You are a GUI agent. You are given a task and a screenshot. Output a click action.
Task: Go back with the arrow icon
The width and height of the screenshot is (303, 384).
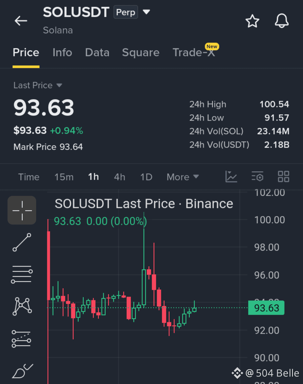21,21
